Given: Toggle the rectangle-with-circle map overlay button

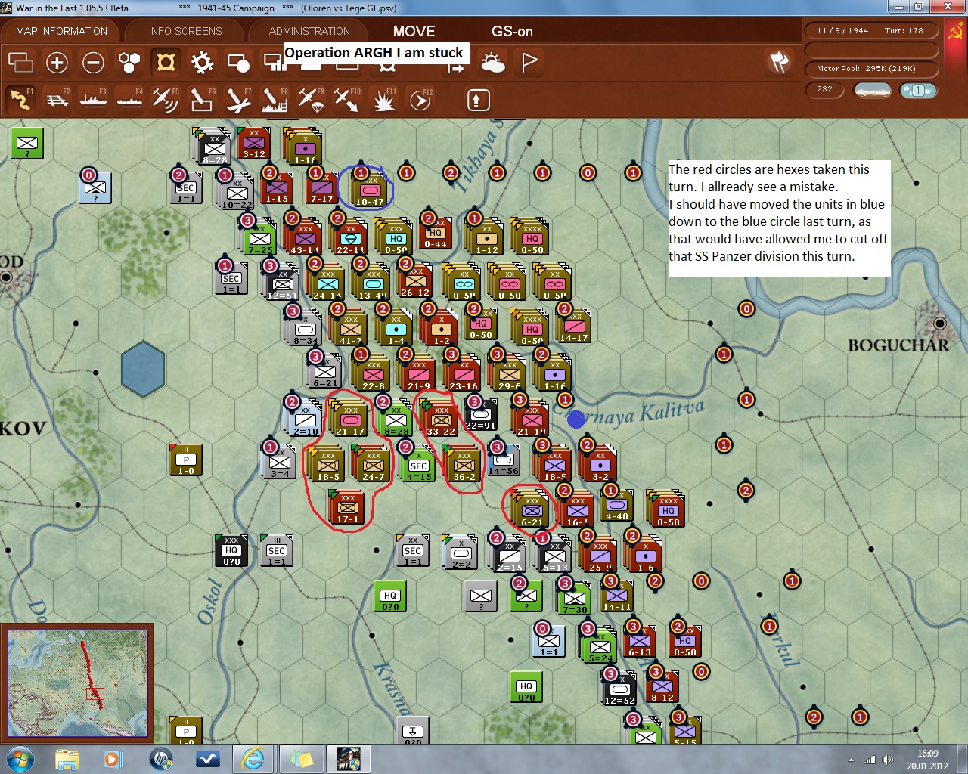Looking at the screenshot, I should click(238, 62).
